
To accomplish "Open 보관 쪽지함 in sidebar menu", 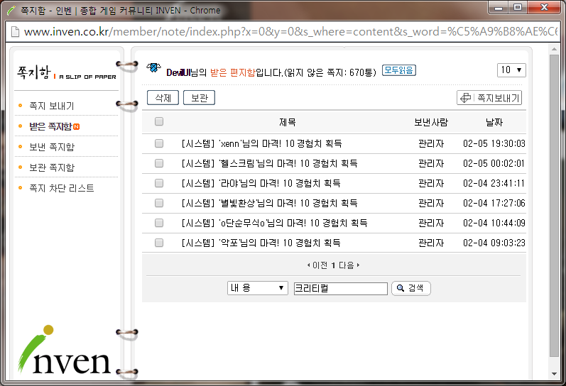I will point(51,167).
